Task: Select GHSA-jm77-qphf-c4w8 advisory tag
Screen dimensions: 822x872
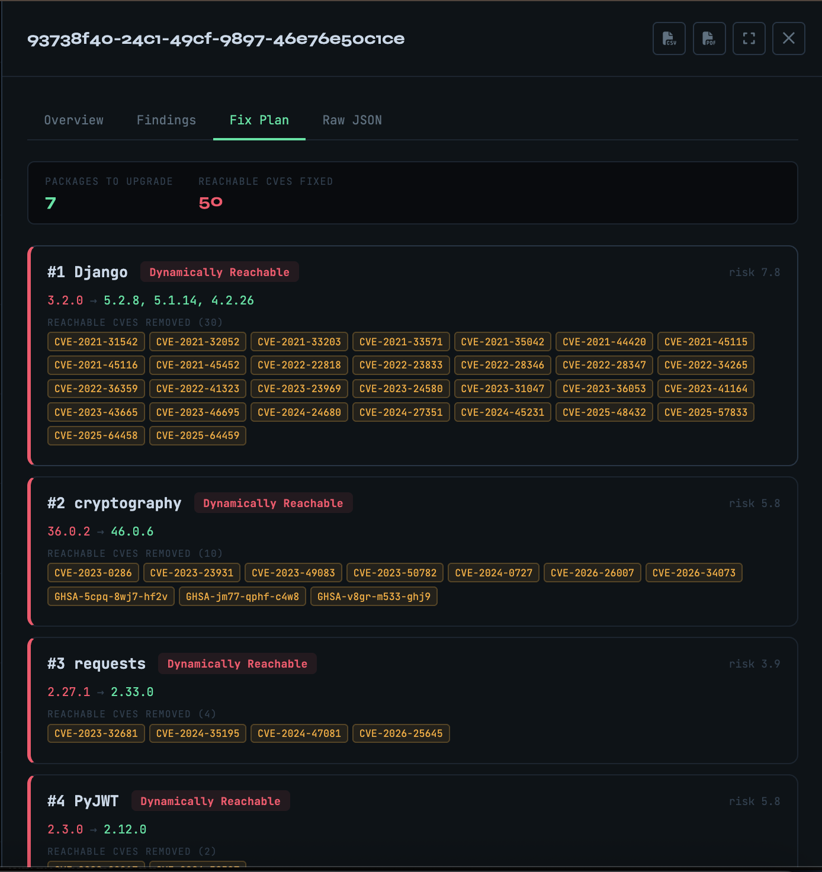Action: [x=242, y=597]
